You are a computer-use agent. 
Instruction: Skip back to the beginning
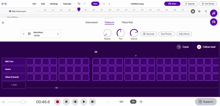click(x=66, y=102)
